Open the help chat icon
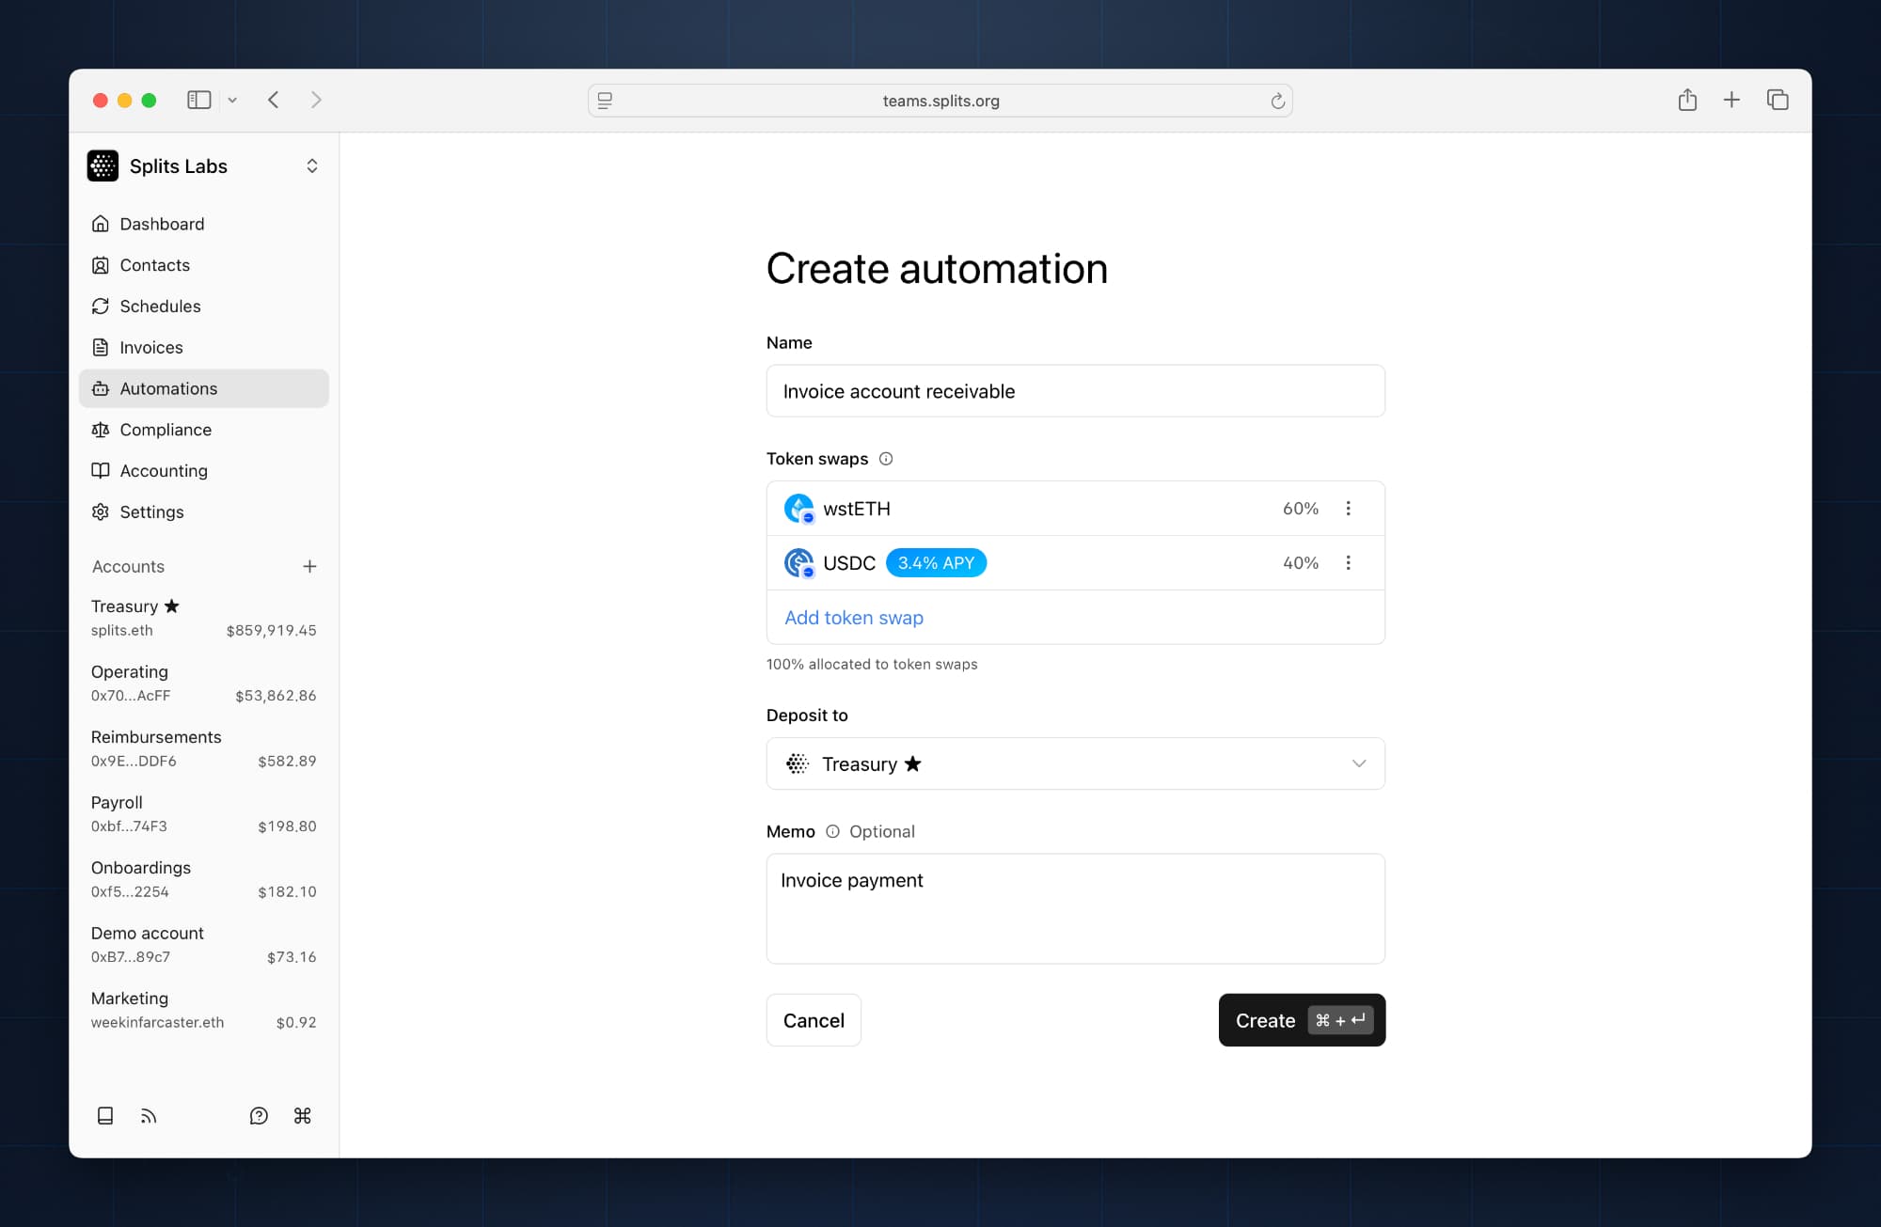 click(259, 1115)
